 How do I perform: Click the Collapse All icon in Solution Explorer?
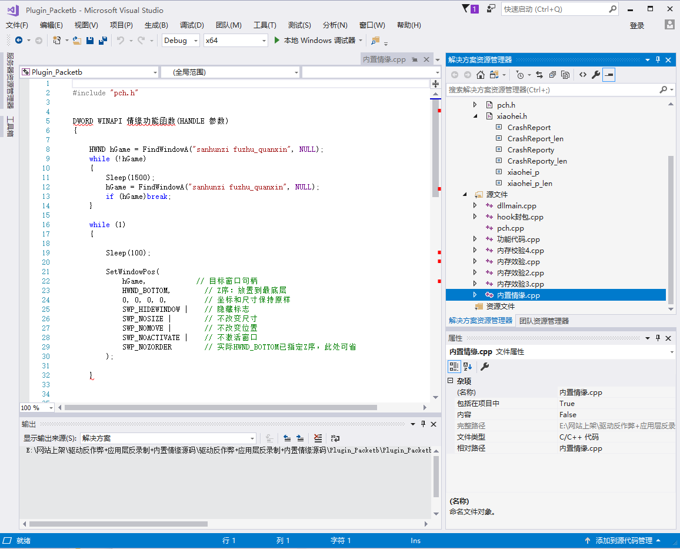(x=552, y=75)
